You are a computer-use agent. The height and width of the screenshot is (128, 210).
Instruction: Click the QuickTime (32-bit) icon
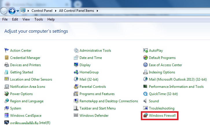click(x=145, y=94)
